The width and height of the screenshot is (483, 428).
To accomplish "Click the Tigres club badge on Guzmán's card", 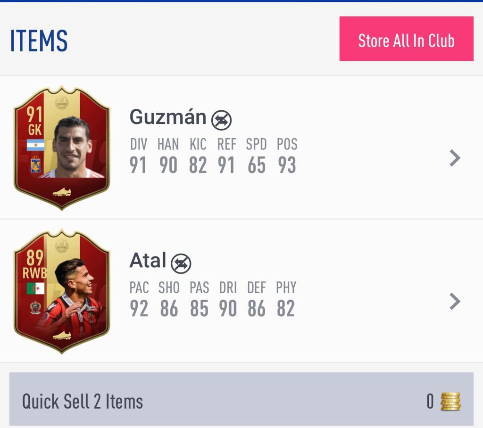I will coord(36,165).
